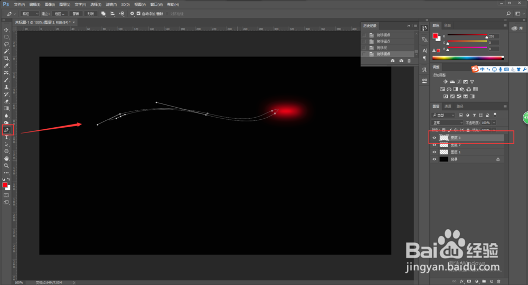Switch to 路径 tab
Viewport: 528px width, 285px height.
460,106
